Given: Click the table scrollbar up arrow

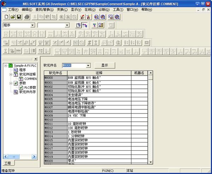Looking at the screenshot, I should tap(151, 73).
